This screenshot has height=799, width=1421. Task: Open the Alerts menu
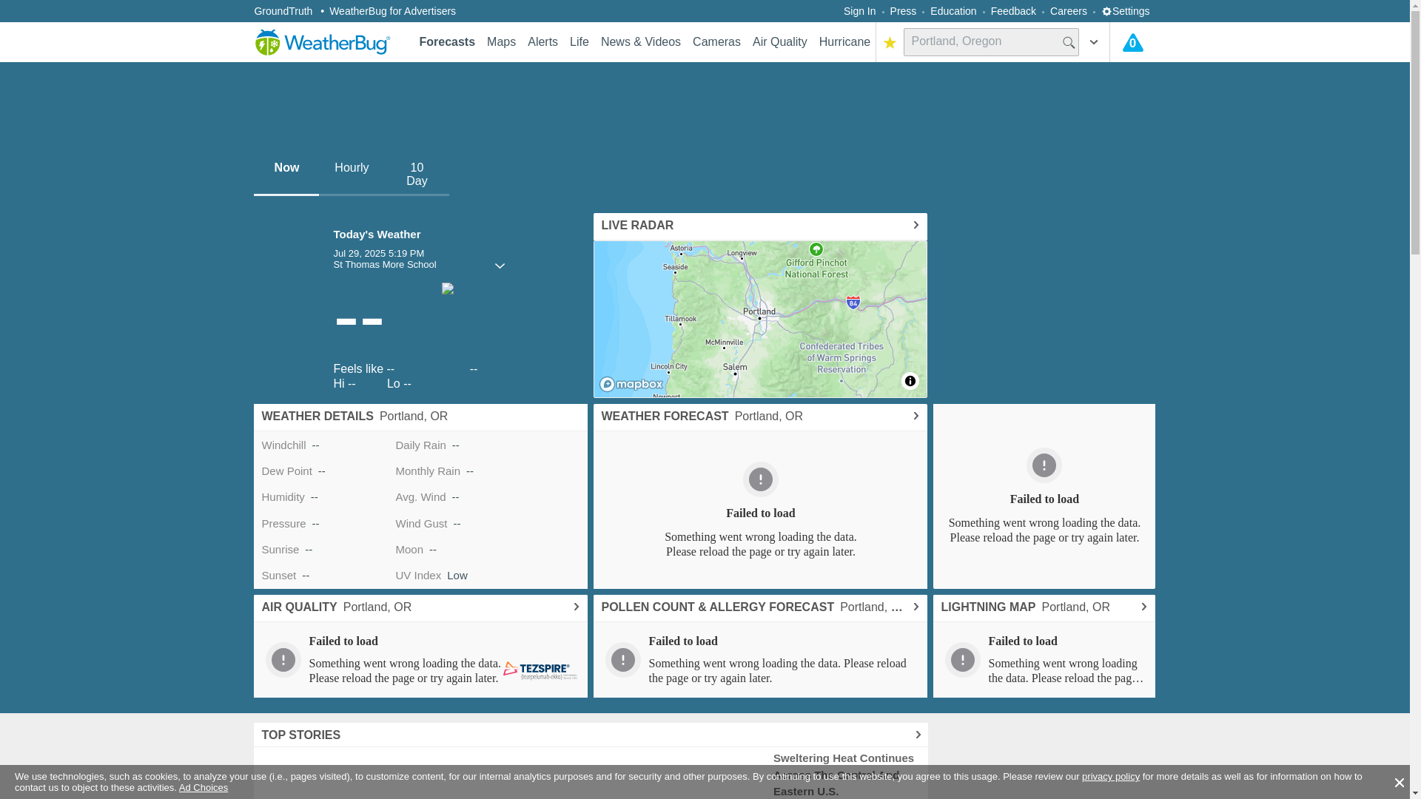pyautogui.click(x=542, y=42)
